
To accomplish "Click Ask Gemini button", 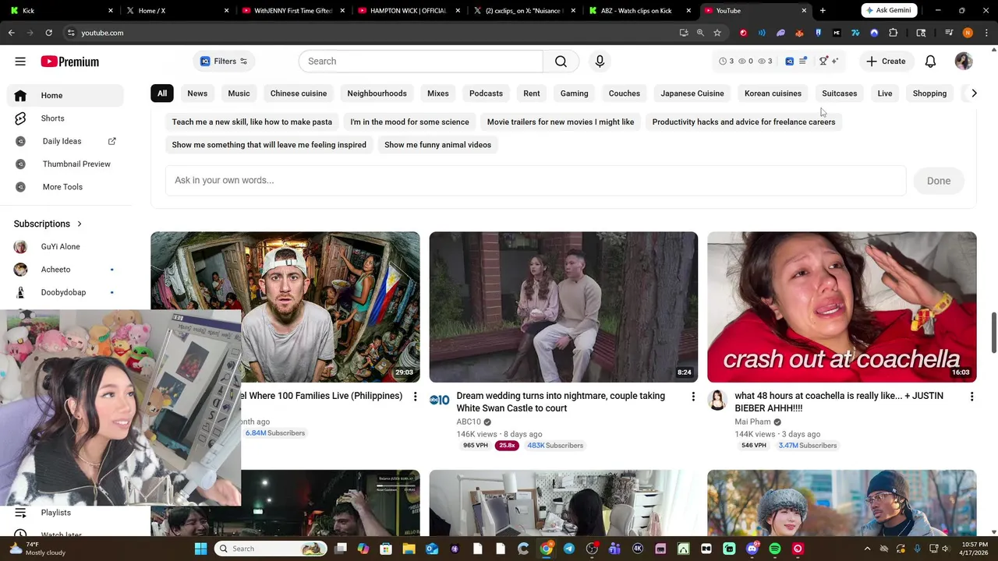I will point(889,10).
